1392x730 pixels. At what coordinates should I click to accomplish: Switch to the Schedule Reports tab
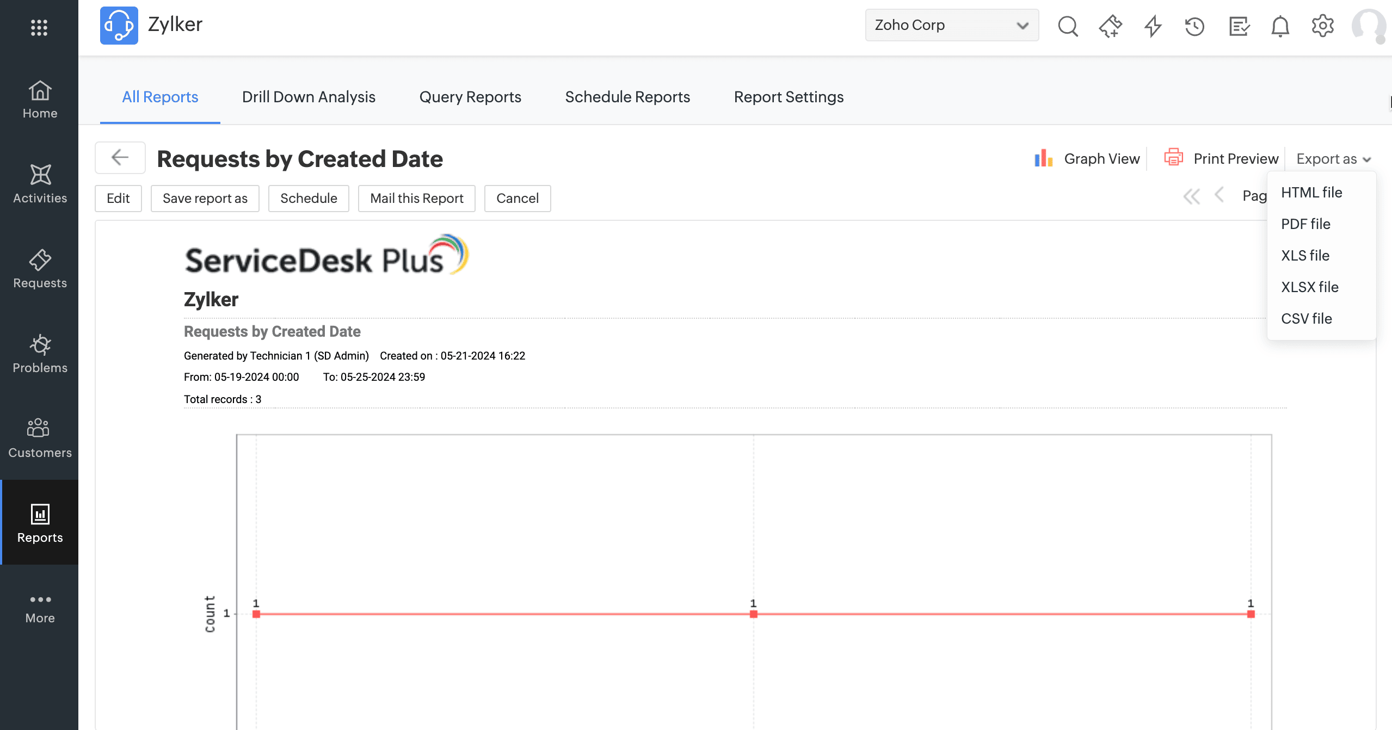tap(627, 97)
